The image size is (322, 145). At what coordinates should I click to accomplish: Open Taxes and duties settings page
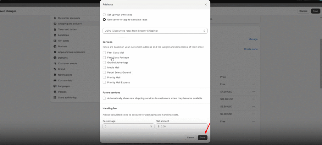(67, 29)
